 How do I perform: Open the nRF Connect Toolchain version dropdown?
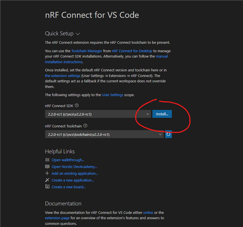point(104,134)
